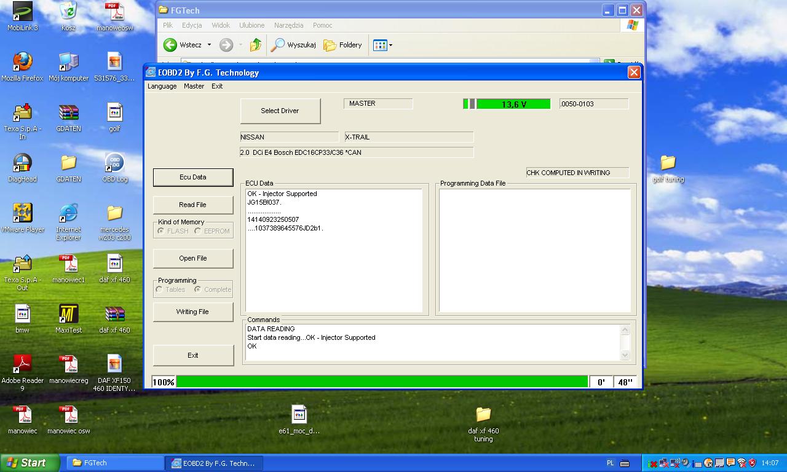This screenshot has width=787, height=472.
Task: Select the manowiecreg PDF desktop icon
Action: pyautogui.click(x=68, y=369)
